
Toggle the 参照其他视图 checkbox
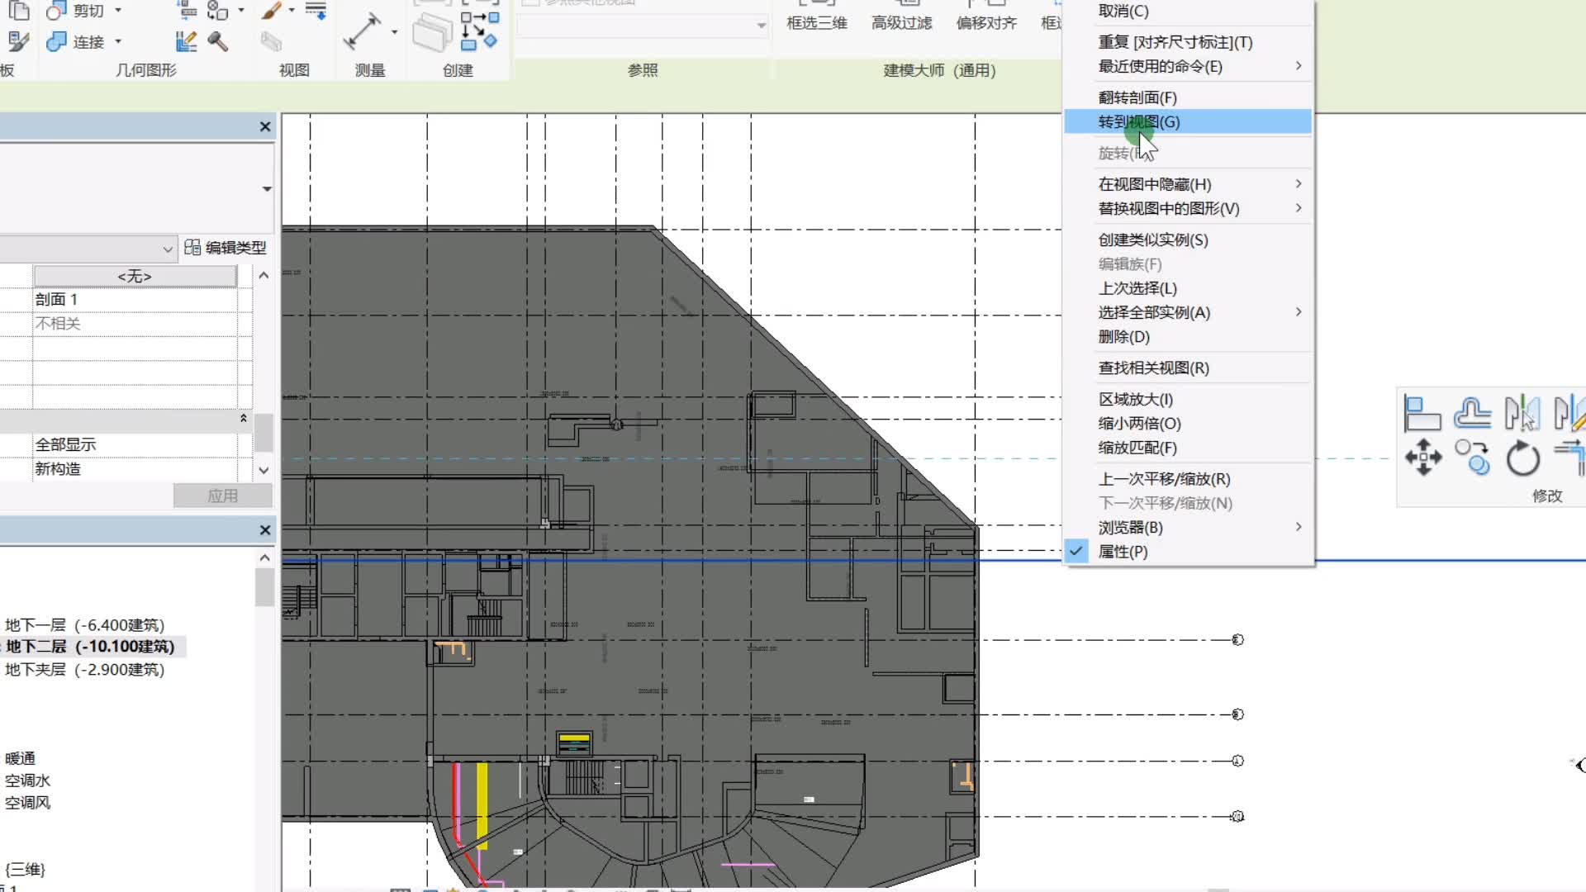pos(529,4)
